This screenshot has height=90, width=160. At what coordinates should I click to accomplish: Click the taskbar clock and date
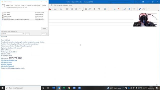tap(151, 88)
